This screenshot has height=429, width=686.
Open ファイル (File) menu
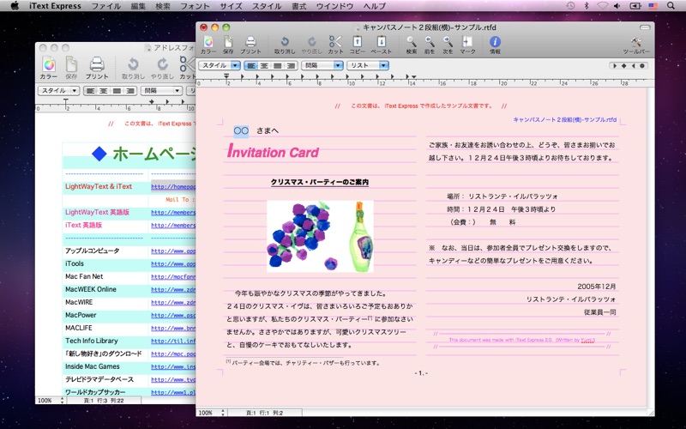(105, 6)
